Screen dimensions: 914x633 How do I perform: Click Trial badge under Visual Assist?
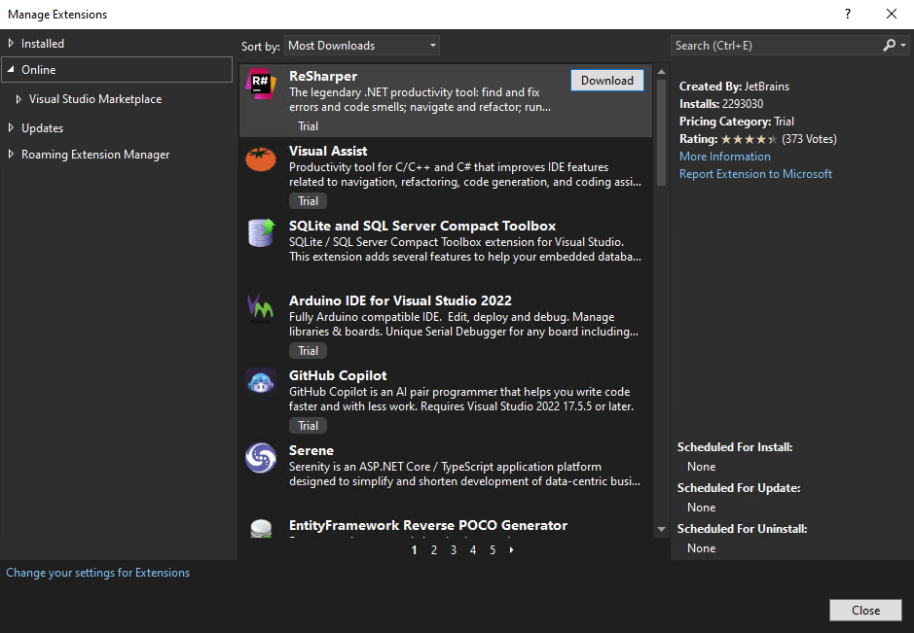tap(308, 201)
